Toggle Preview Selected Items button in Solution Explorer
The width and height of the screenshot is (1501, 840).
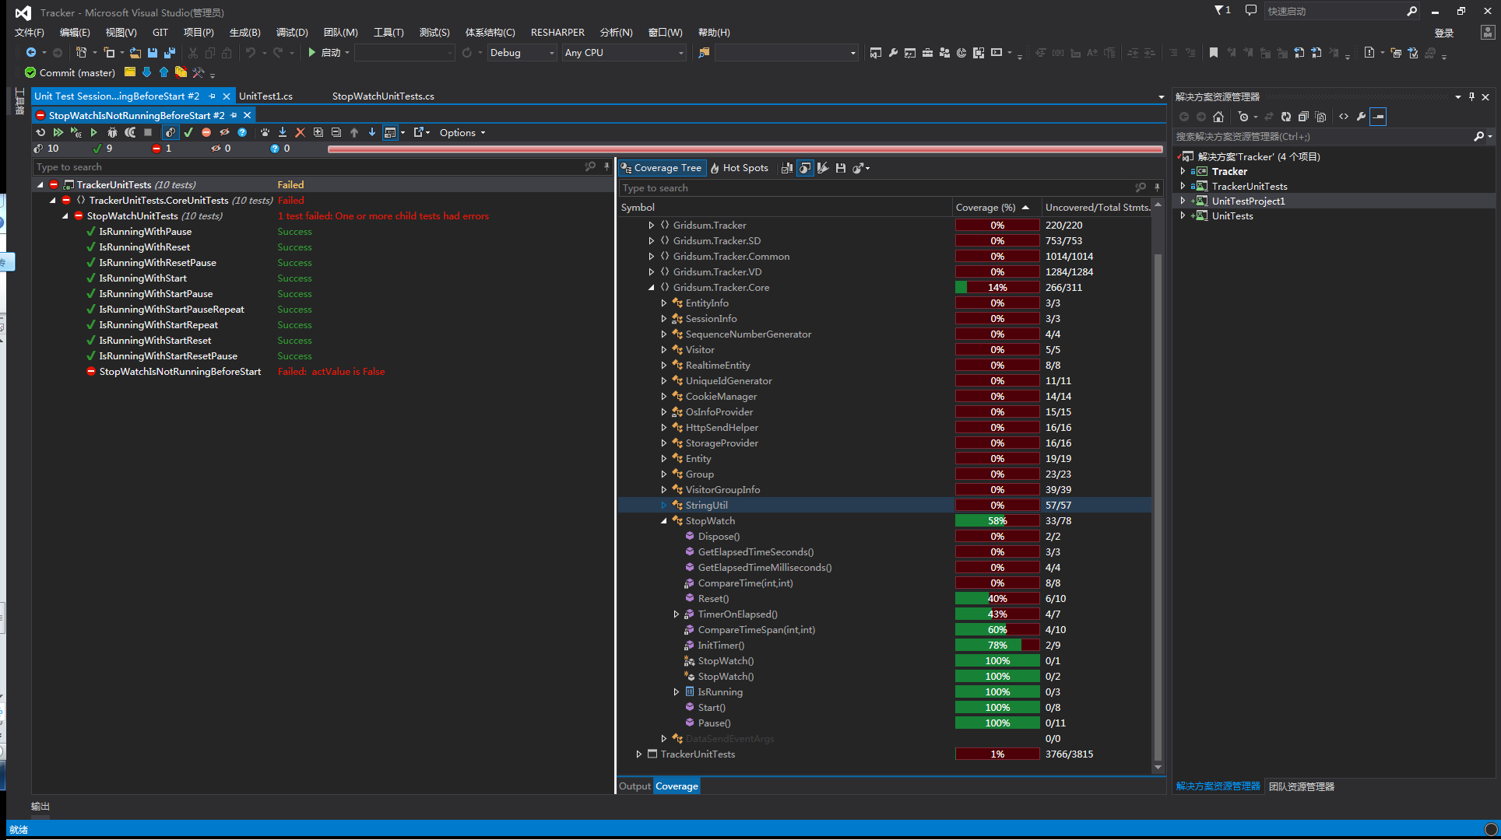(x=1379, y=117)
